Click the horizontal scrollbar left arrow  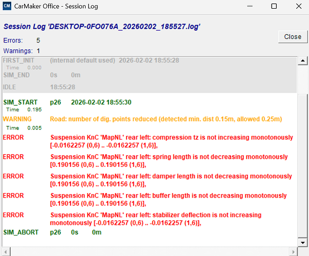(x=4, y=251)
